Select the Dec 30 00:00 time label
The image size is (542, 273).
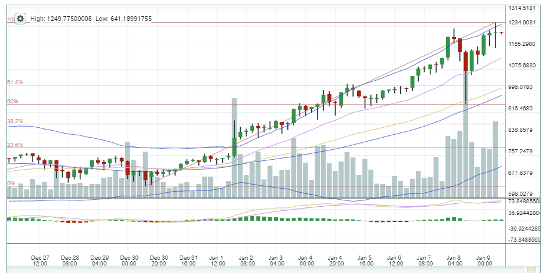[x=129, y=261]
